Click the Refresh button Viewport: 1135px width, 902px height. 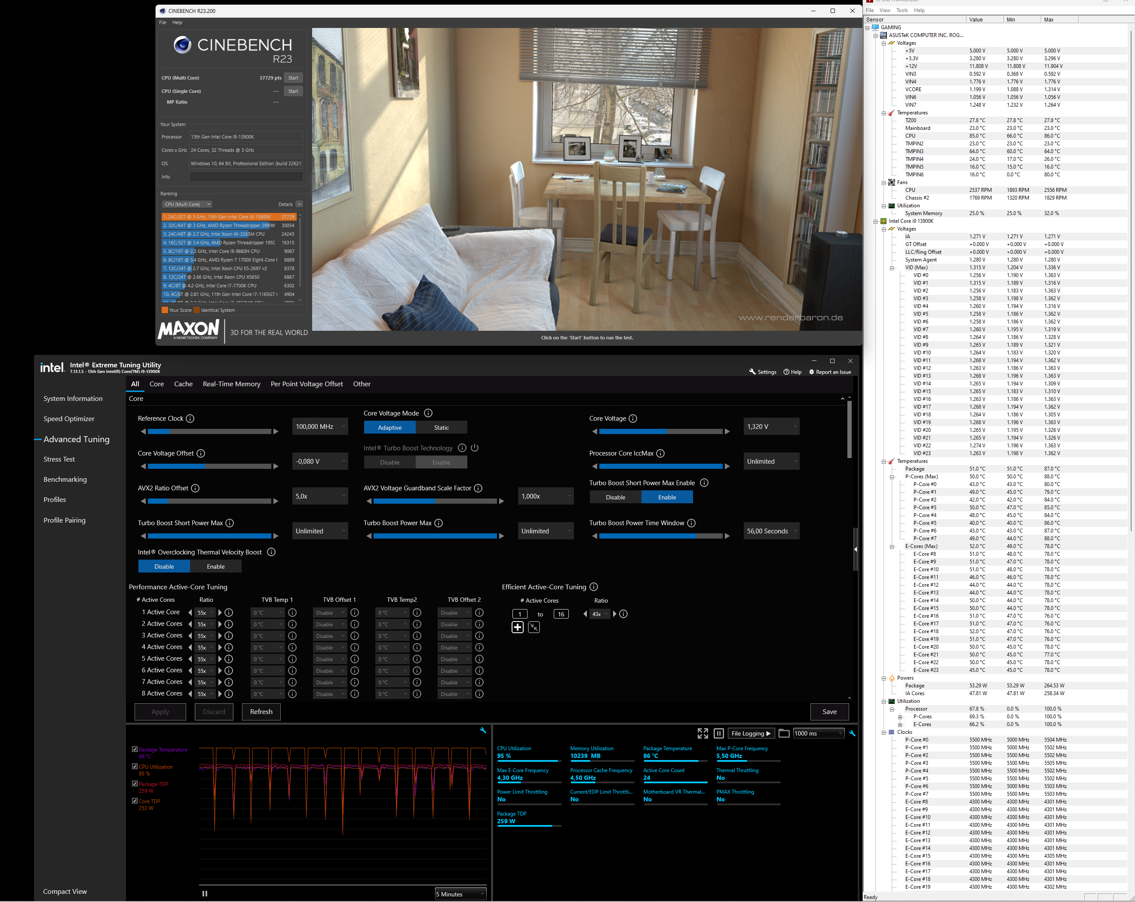click(x=261, y=711)
